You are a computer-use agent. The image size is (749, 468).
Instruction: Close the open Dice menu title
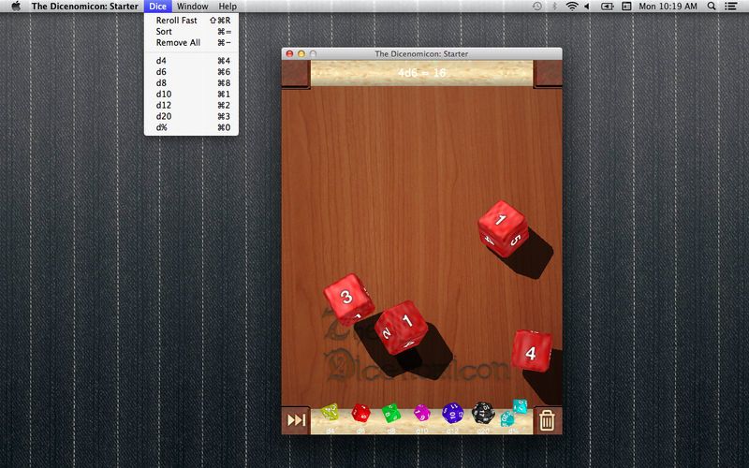[157, 7]
